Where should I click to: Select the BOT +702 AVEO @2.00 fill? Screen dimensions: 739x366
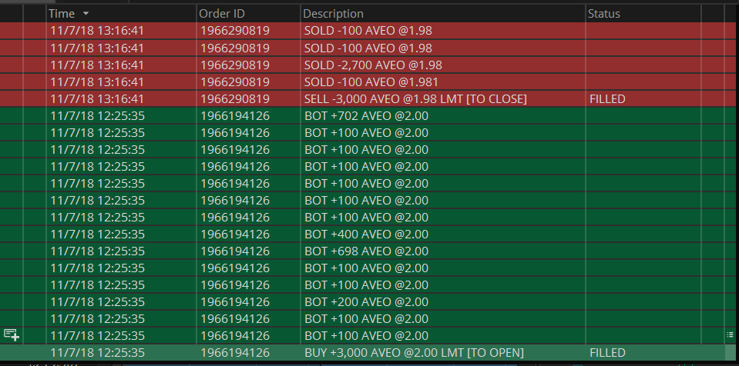[366, 115]
